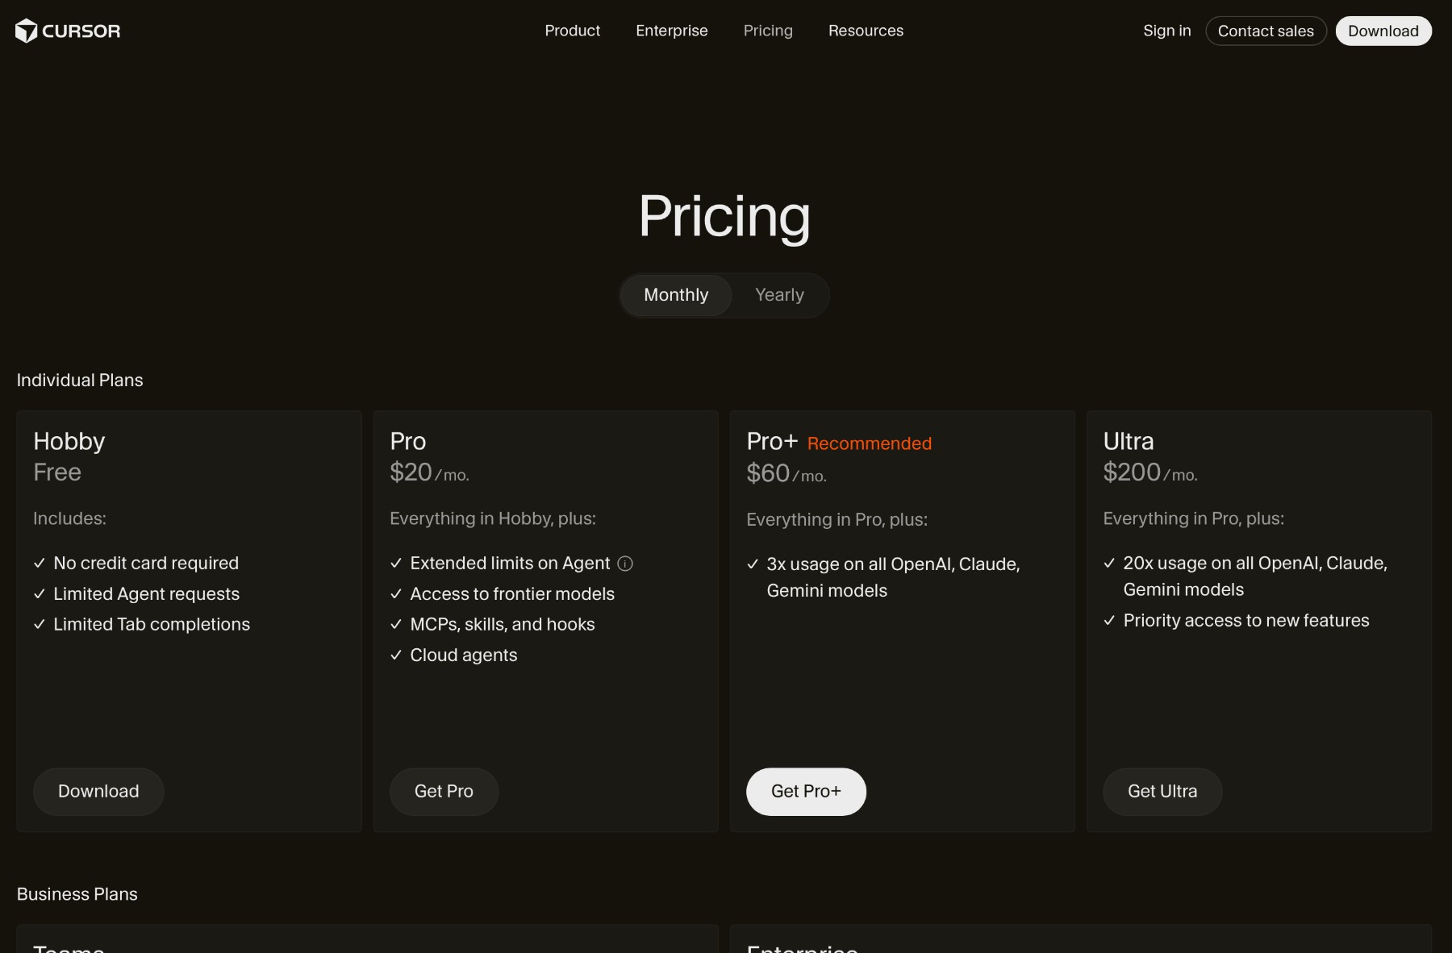Image resolution: width=1452 pixels, height=953 pixels.
Task: Select the Get Ultra button
Action: [x=1162, y=791]
